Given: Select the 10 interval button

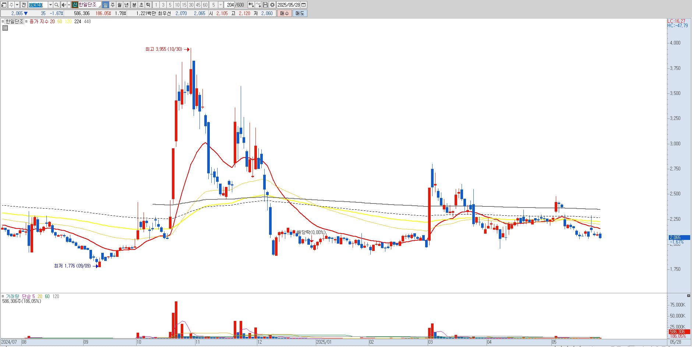Looking at the screenshot, I should [x=177, y=5].
